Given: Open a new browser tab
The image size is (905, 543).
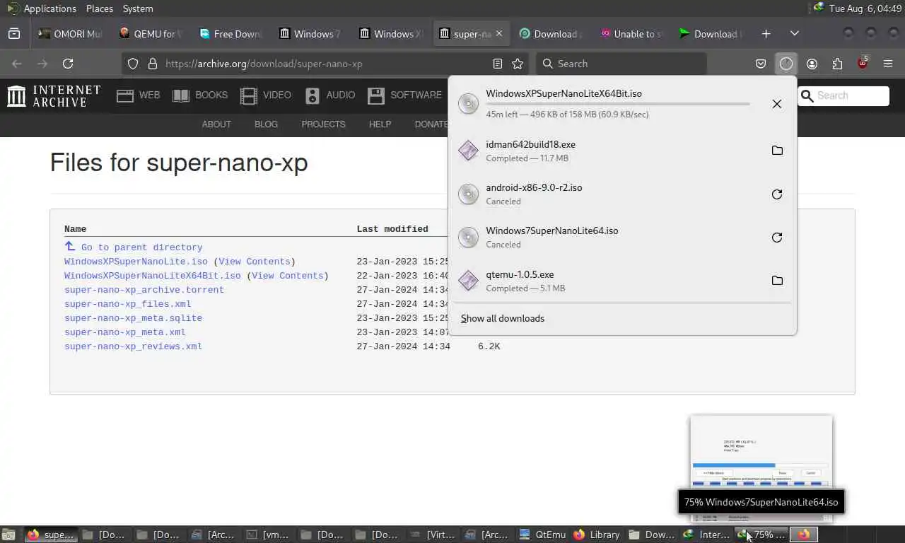Looking at the screenshot, I should click(x=766, y=33).
